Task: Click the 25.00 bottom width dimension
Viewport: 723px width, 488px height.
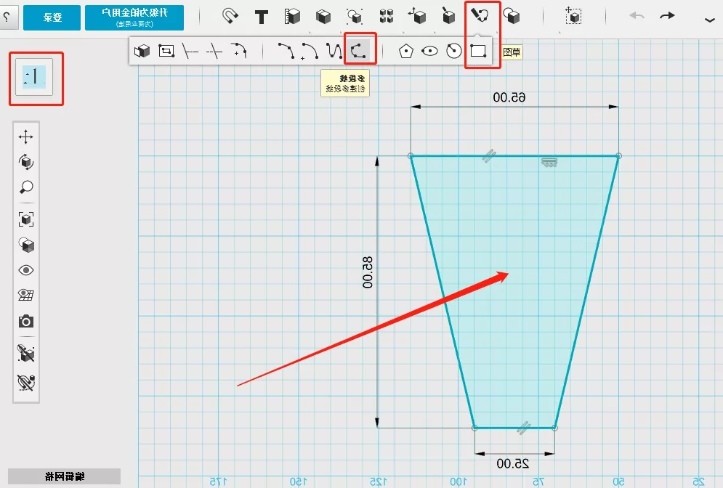Action: coord(513,463)
